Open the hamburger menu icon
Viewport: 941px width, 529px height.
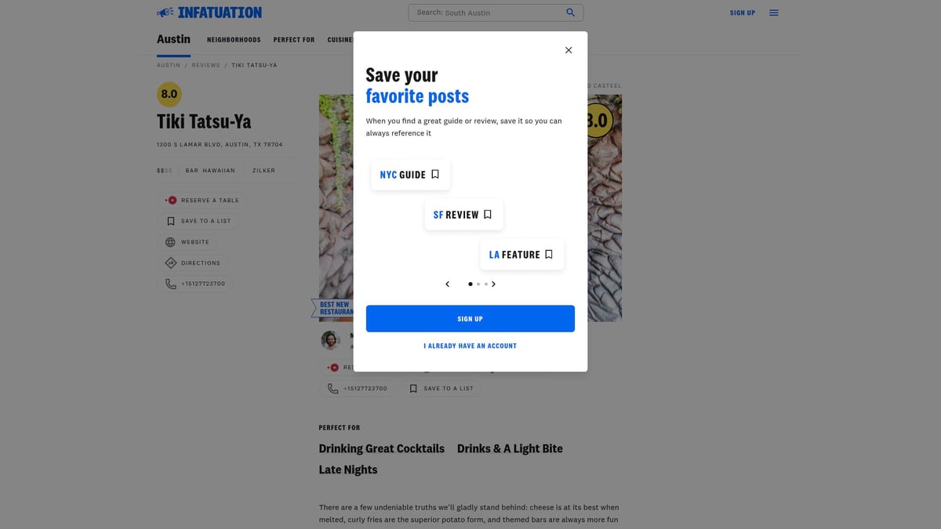click(774, 13)
